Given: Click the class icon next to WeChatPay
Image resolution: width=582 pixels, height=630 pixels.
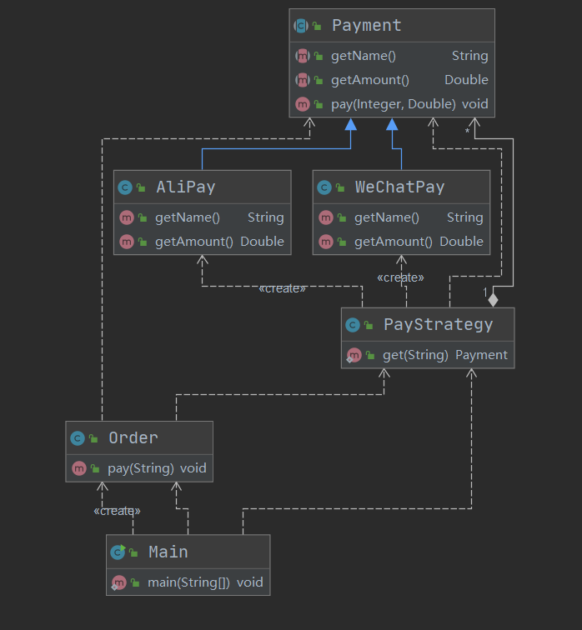Looking at the screenshot, I should pos(324,187).
